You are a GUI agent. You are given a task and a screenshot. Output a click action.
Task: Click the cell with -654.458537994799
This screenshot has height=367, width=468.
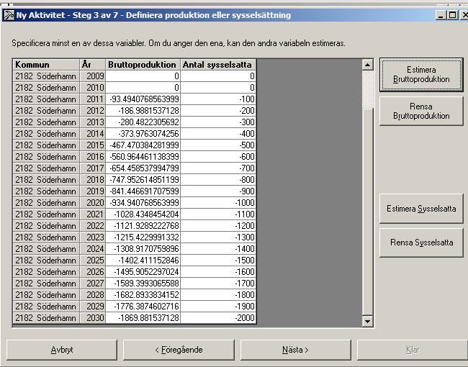143,168
